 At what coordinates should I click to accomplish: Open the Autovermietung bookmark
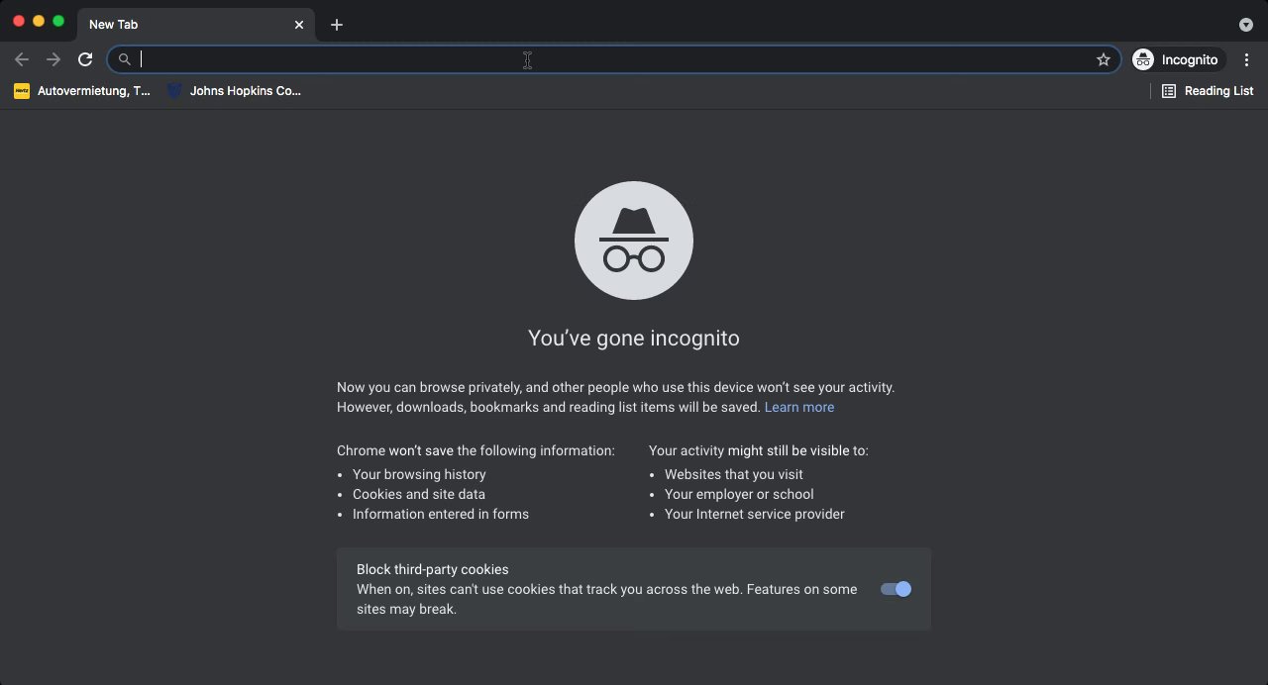pos(83,91)
